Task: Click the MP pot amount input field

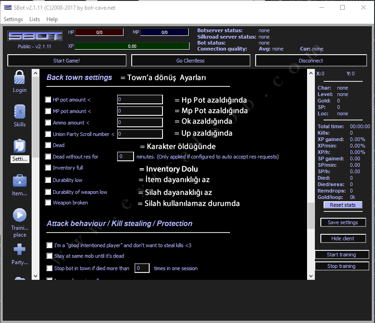Action: tap(140, 111)
